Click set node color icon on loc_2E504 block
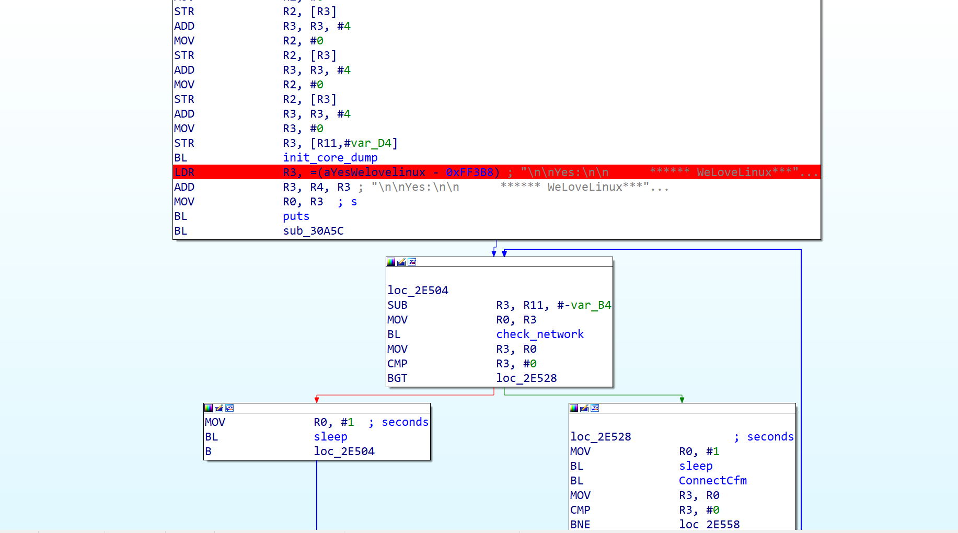 click(391, 262)
